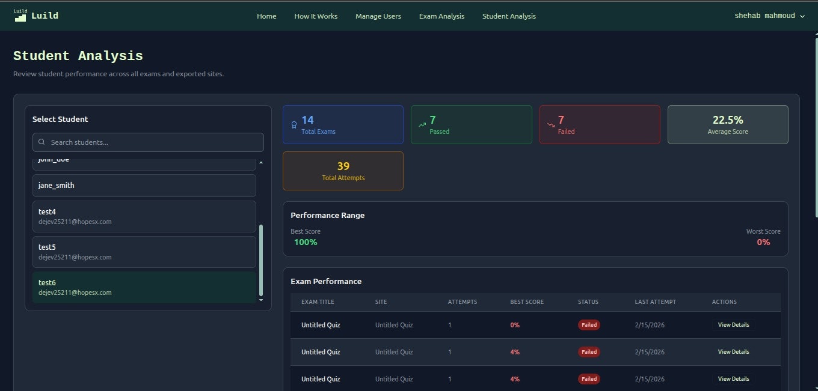This screenshot has width=818, height=391.
Task: Click the Luild staircase logo icon
Action: (x=20, y=16)
